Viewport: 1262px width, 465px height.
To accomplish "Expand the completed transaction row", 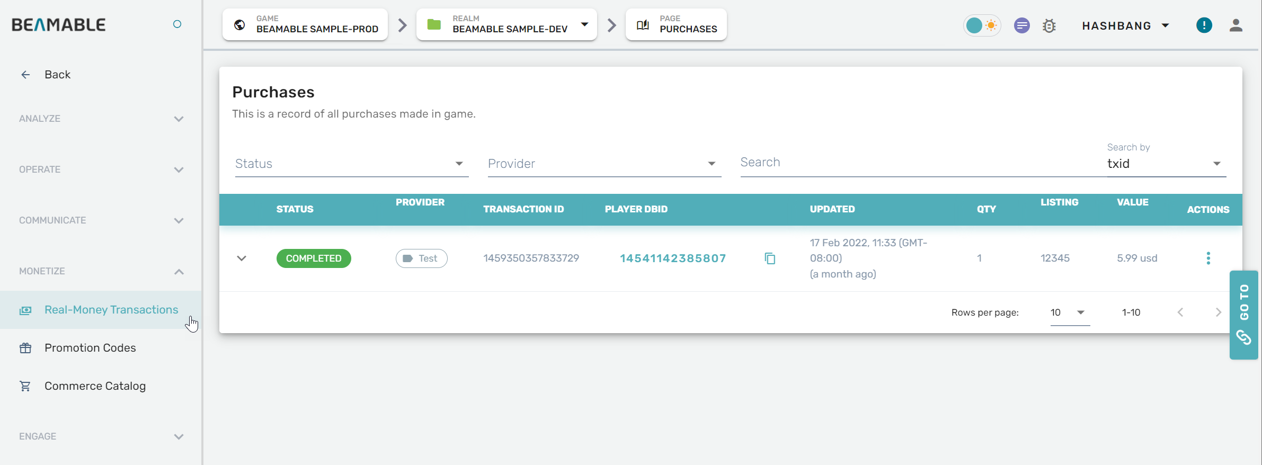I will pyautogui.click(x=242, y=258).
